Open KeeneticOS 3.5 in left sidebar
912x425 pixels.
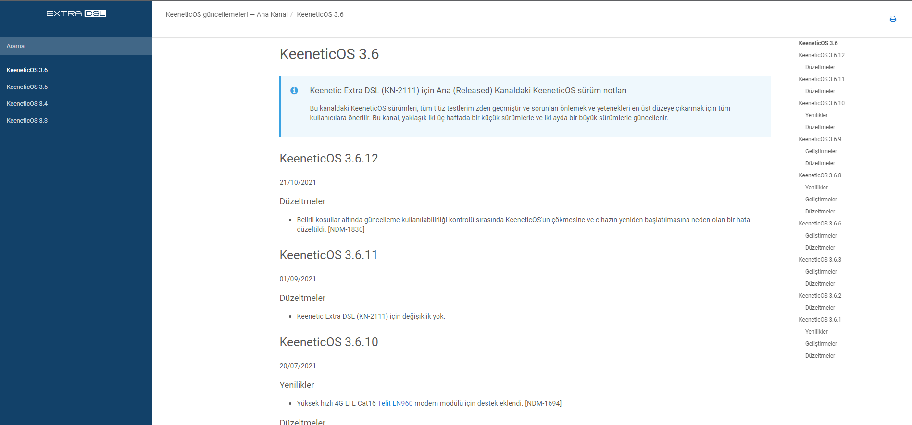pos(27,87)
